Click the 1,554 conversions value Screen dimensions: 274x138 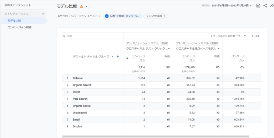click(x=142, y=78)
